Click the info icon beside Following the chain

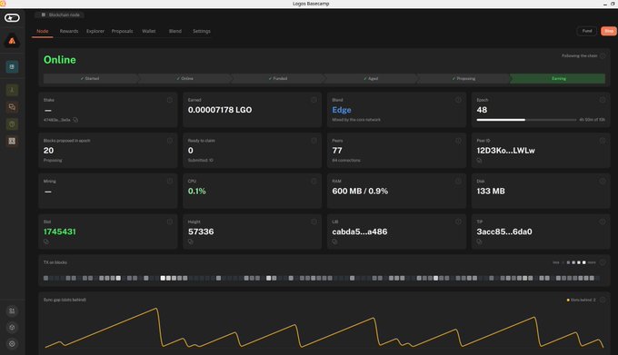point(603,56)
